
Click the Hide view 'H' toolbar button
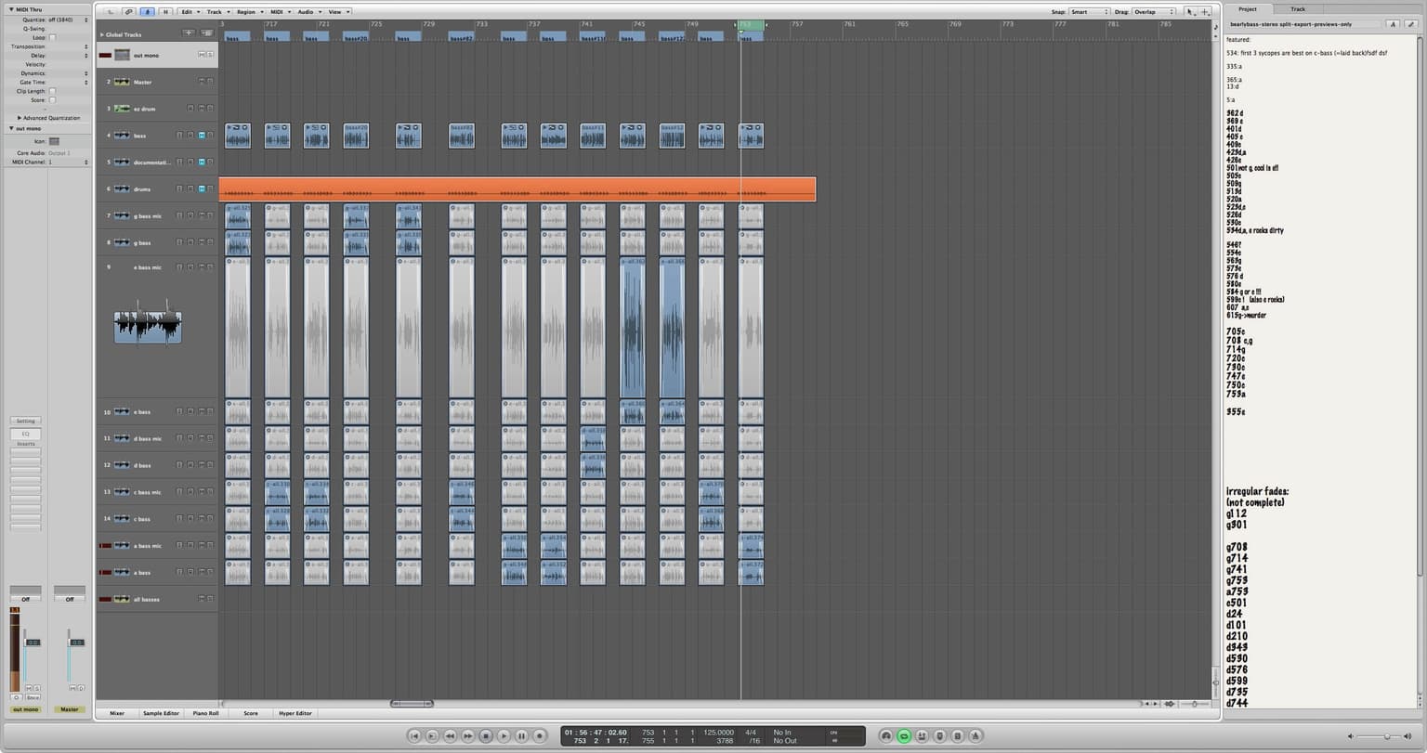click(x=165, y=12)
